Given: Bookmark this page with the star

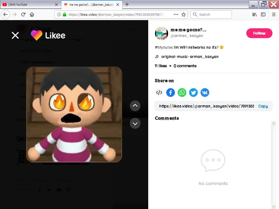Looking at the screenshot, I should coord(184,14).
